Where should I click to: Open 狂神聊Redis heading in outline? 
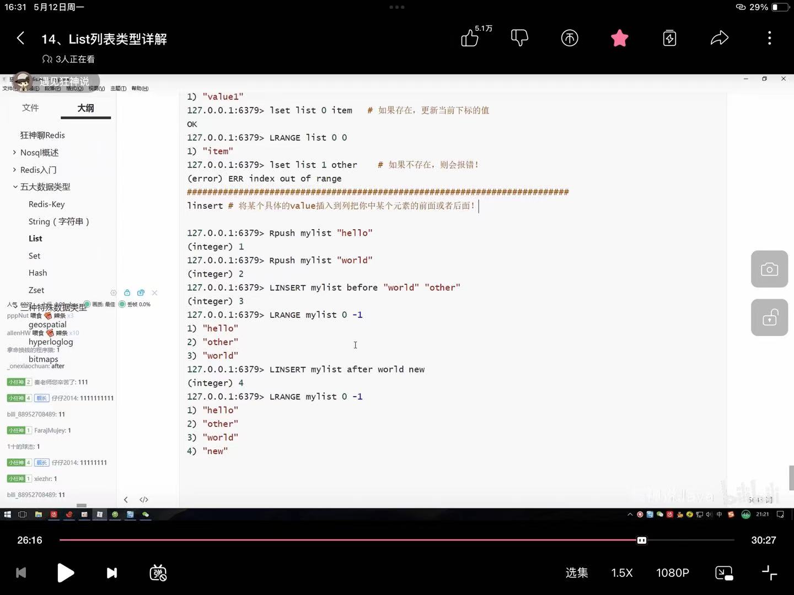(42, 135)
